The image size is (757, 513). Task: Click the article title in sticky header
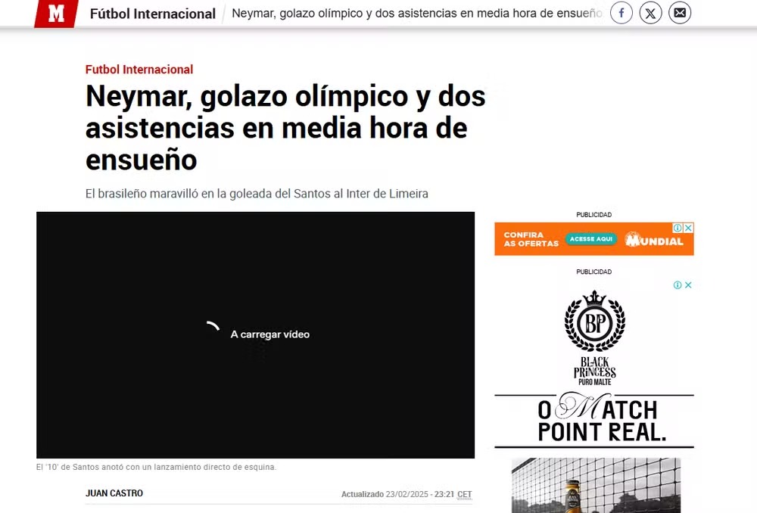point(416,14)
